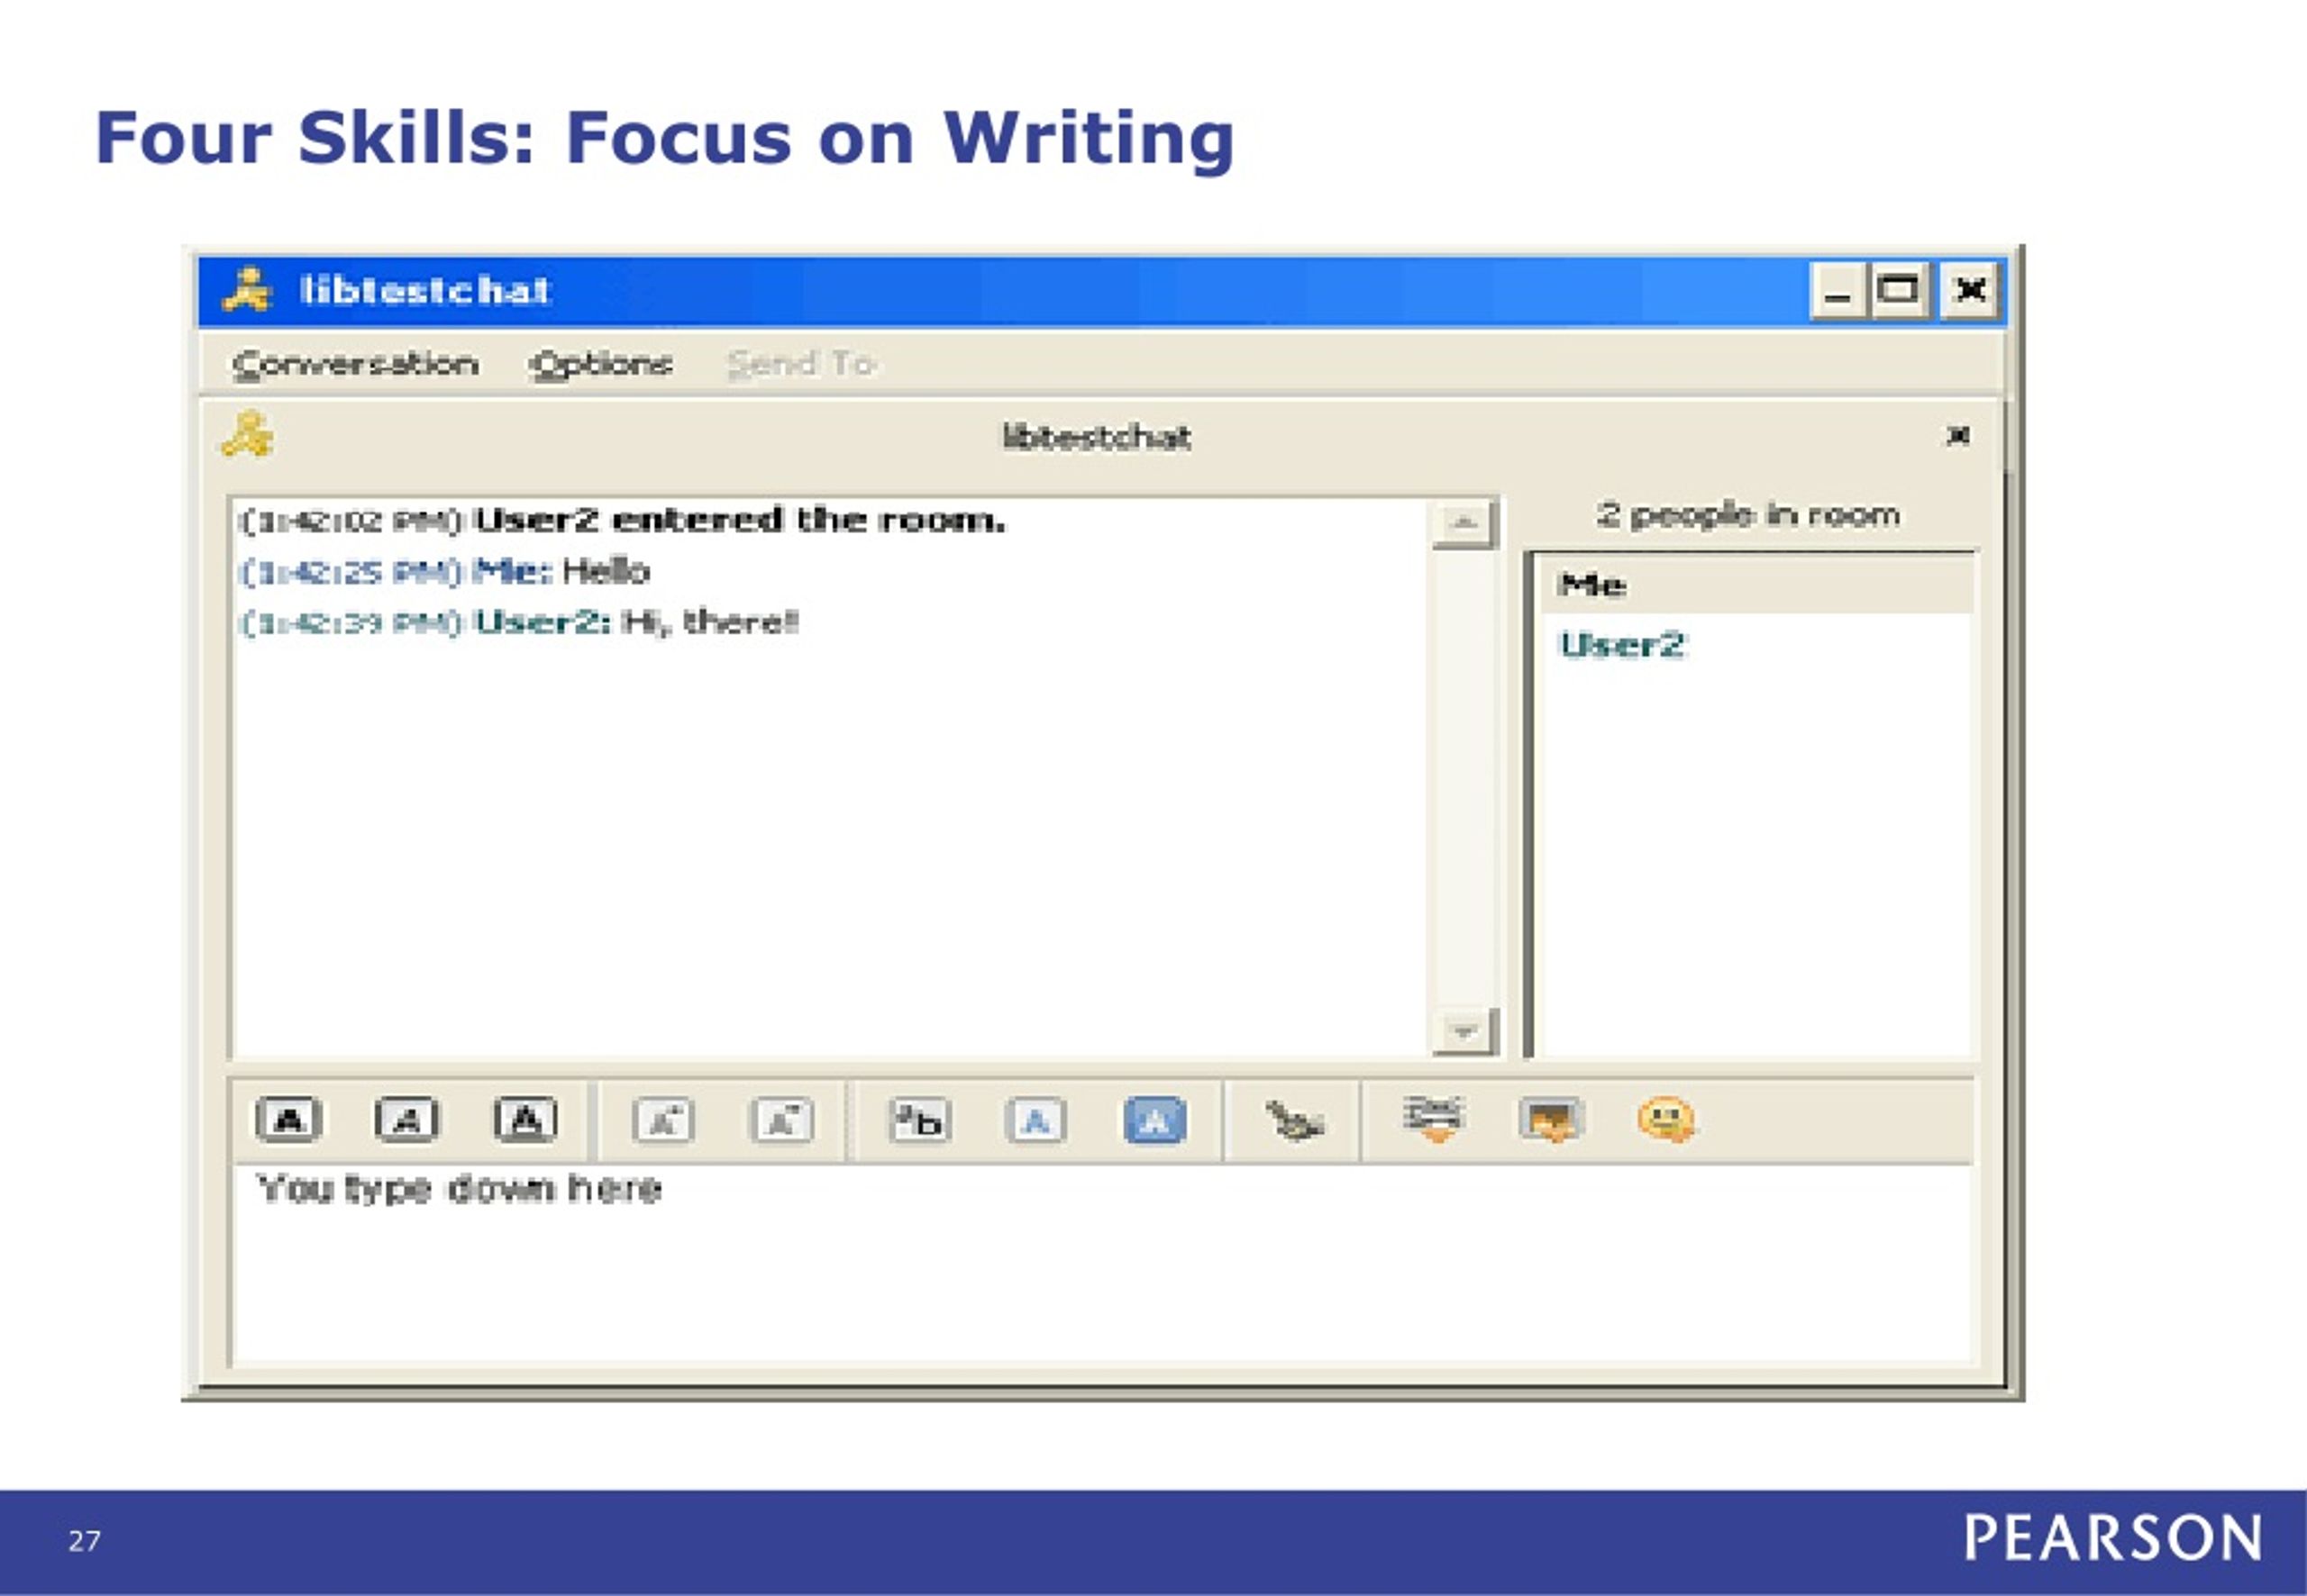Image resolution: width=2307 pixels, height=1596 pixels.
Task: Decrease font size with the smaller-font icon
Action: (x=781, y=1120)
